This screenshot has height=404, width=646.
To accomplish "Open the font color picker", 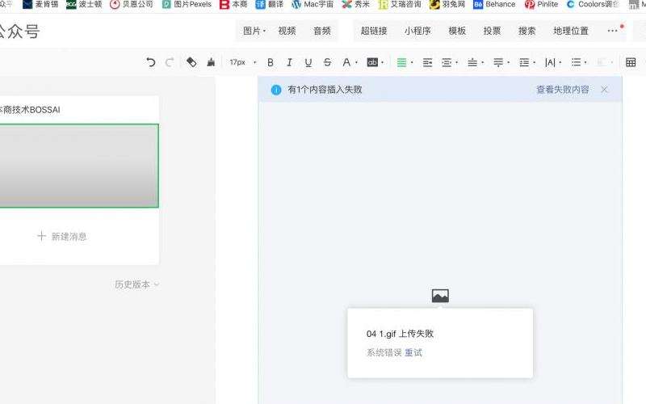I will [x=347, y=62].
